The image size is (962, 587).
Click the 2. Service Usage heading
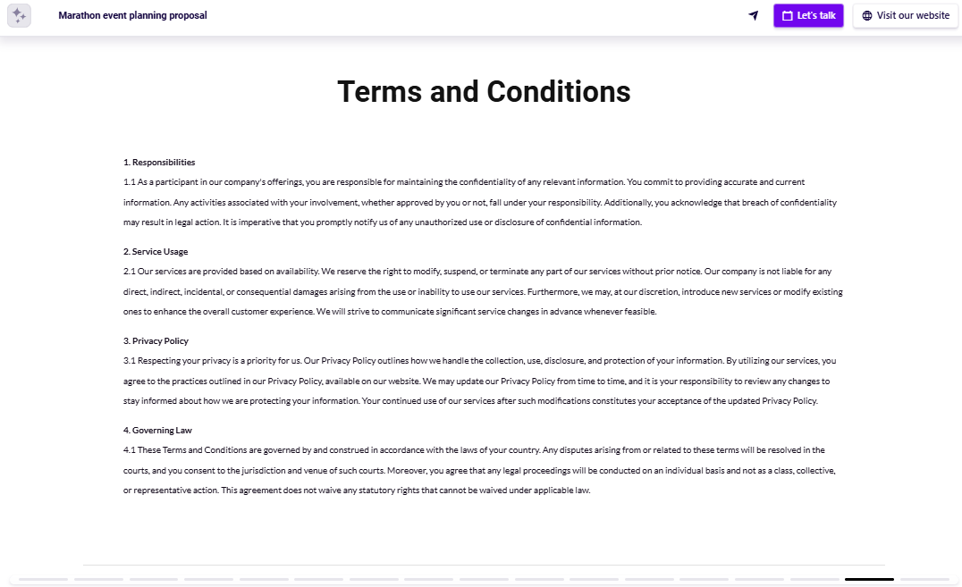[156, 251]
